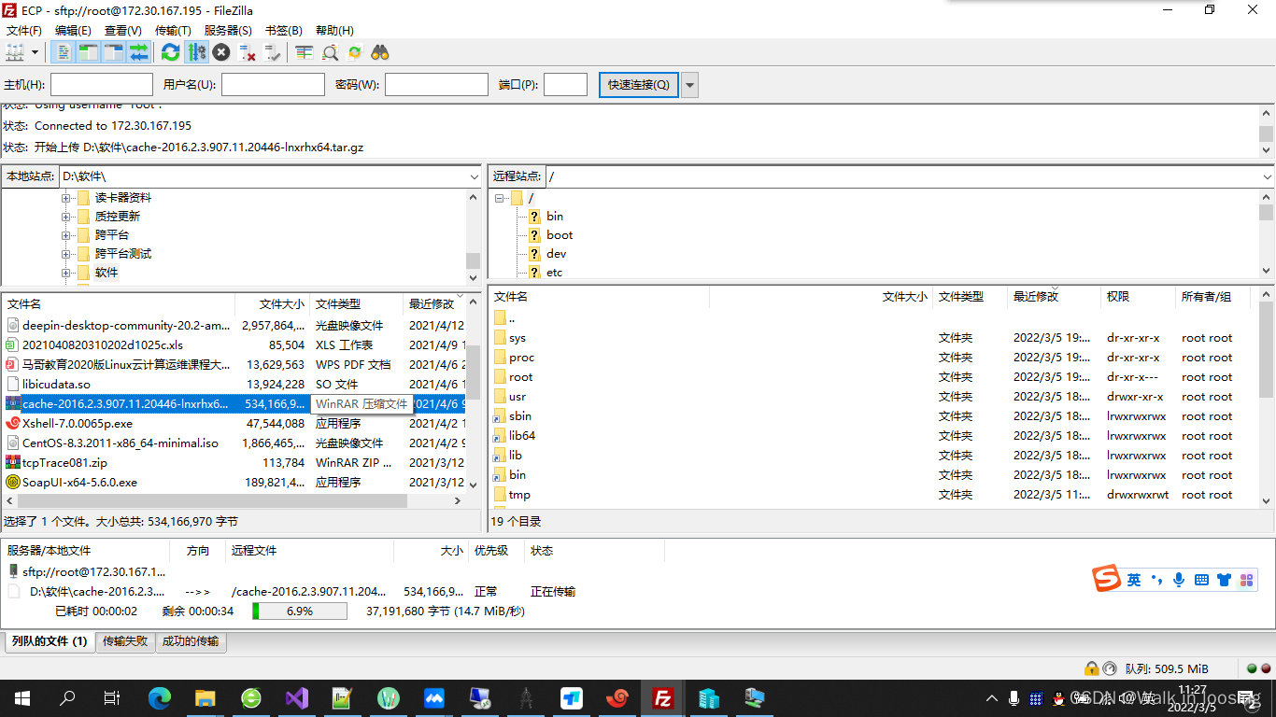The image size is (1276, 717).
Task: Click the lock encryption icon in status bar
Action: [1091, 668]
